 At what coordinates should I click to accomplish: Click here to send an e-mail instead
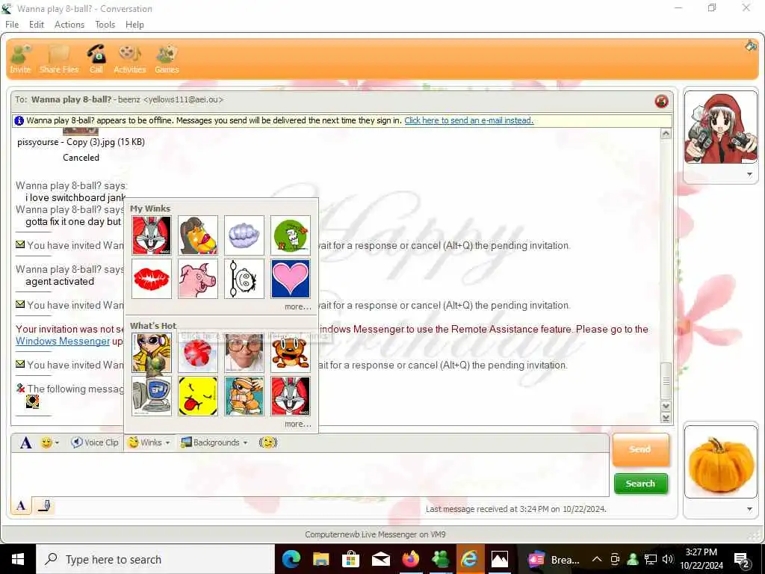pos(469,120)
